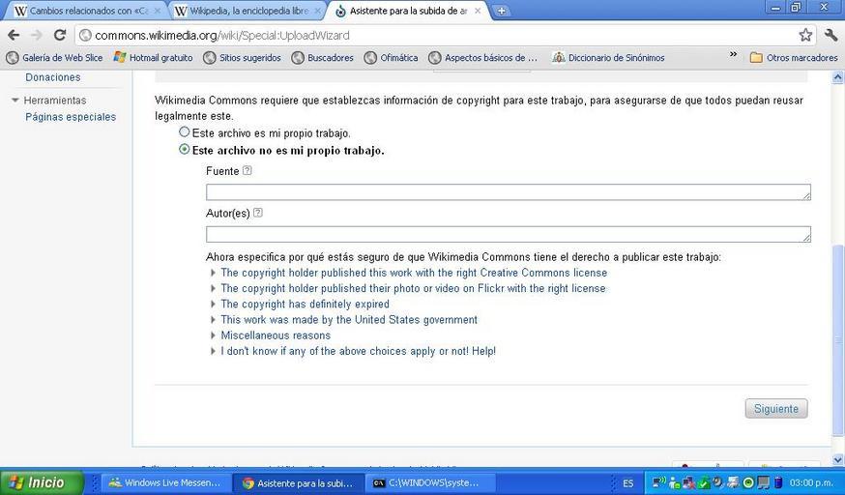This screenshot has height=495, width=845.
Task: Open the Chrome wrench settings menu
Action: coord(830,35)
